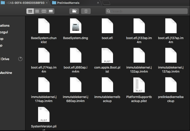Click the trash delete button
The width and height of the screenshot is (190, 131).
[86, 11]
